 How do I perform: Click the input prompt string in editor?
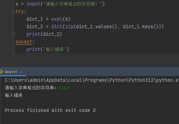coord(72,4)
